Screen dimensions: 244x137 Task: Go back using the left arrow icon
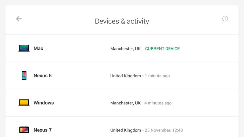(x=19, y=19)
